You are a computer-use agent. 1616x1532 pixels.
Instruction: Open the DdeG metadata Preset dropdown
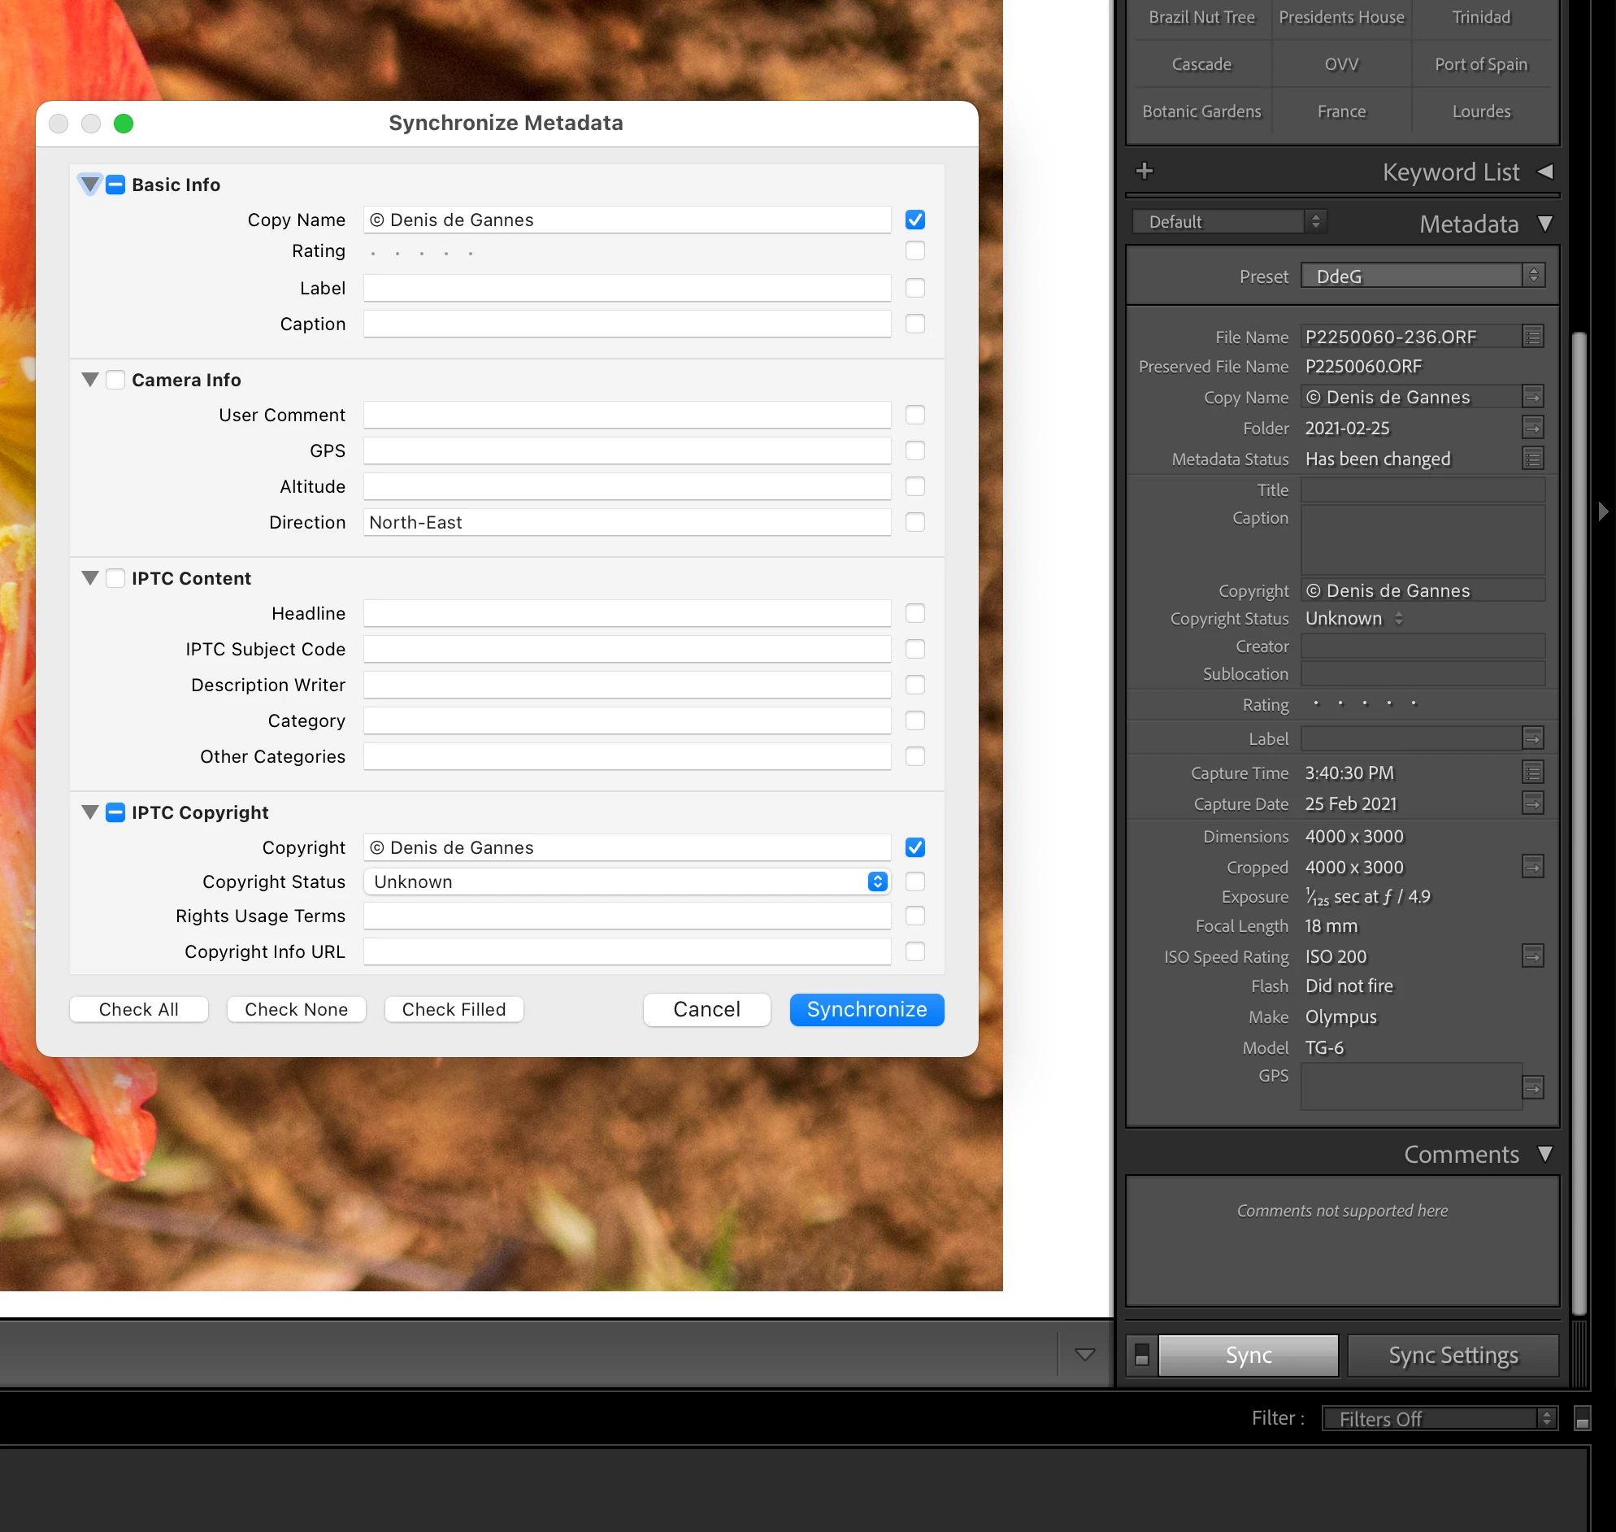click(x=1423, y=276)
